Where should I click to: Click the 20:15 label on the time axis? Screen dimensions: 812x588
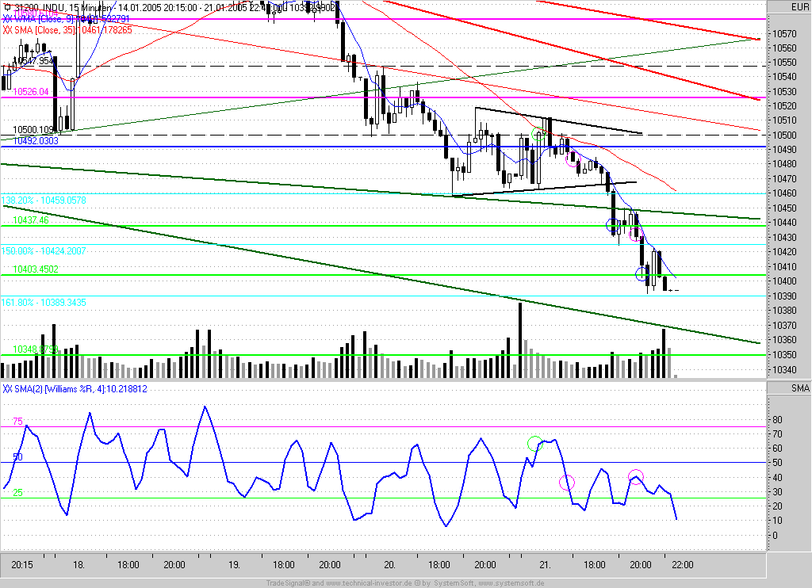[x=21, y=565]
